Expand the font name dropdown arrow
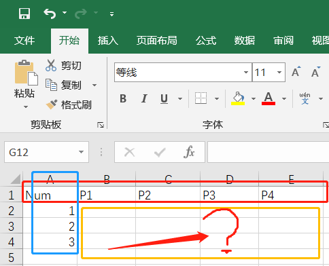Image resolution: width=329 pixels, height=266 pixels. click(x=246, y=73)
